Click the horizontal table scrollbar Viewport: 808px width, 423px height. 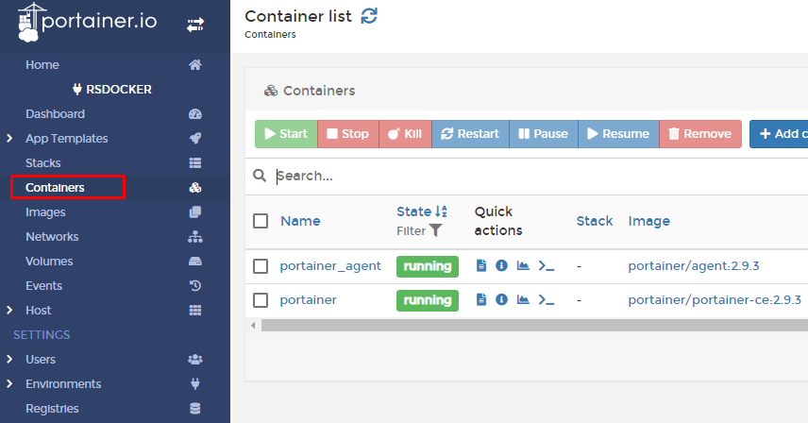(534, 325)
